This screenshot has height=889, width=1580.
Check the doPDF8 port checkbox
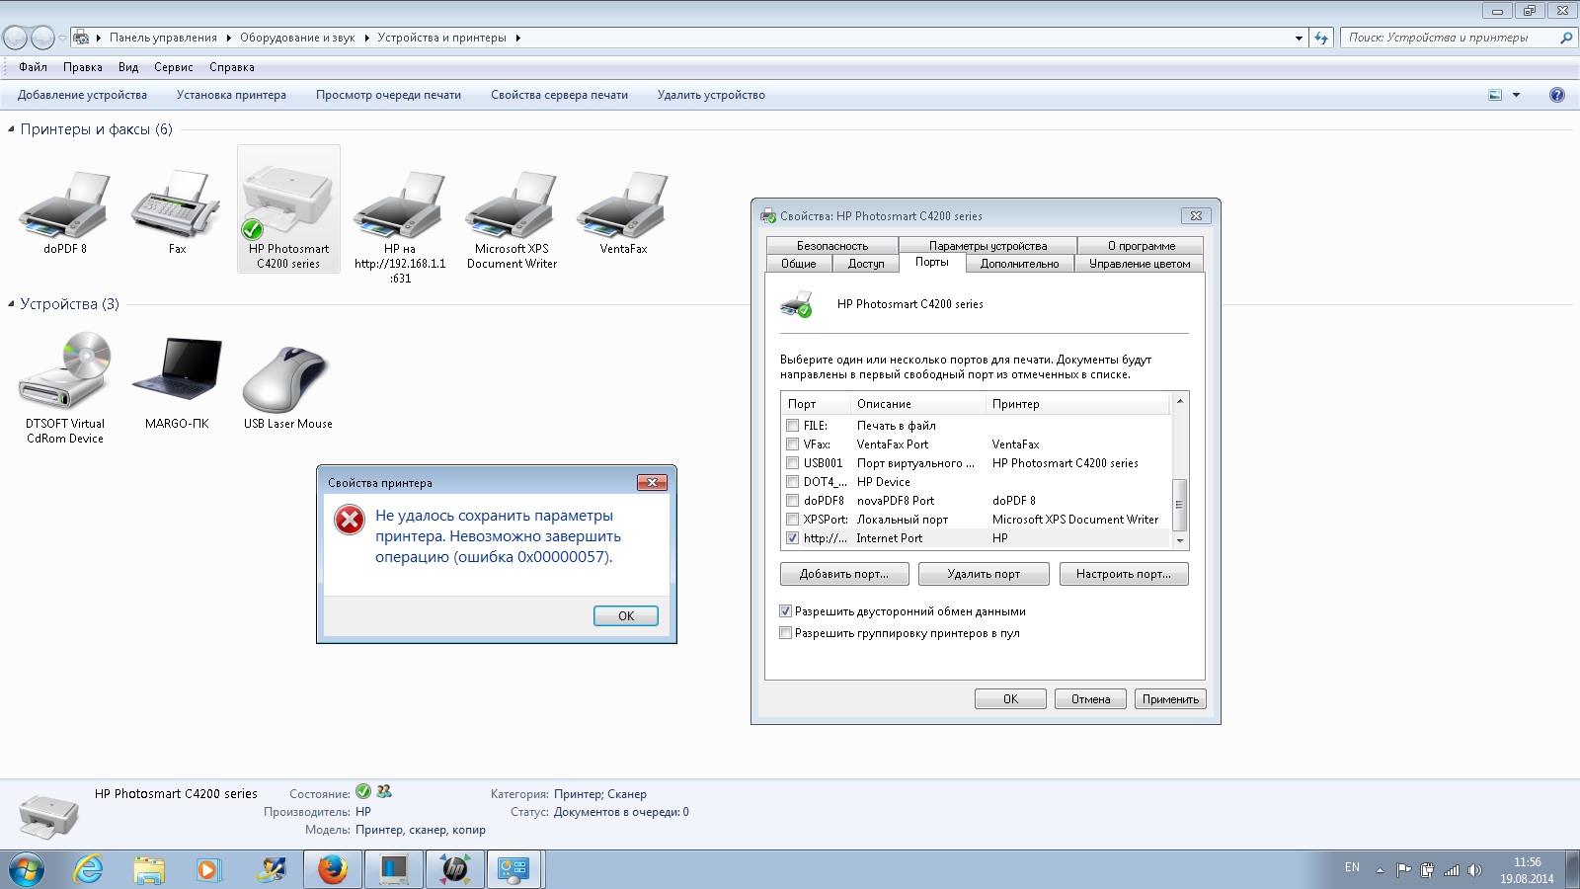point(792,500)
